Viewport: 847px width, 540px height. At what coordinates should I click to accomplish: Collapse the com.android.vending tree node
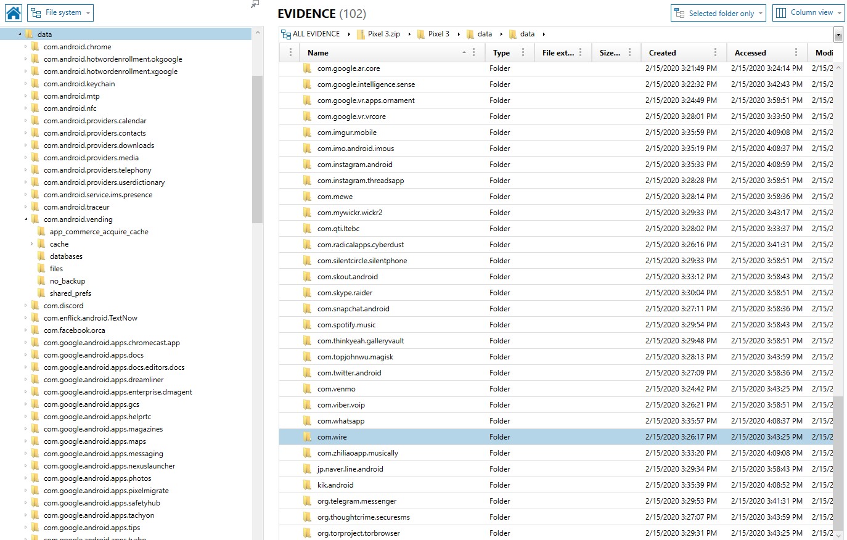coord(26,219)
